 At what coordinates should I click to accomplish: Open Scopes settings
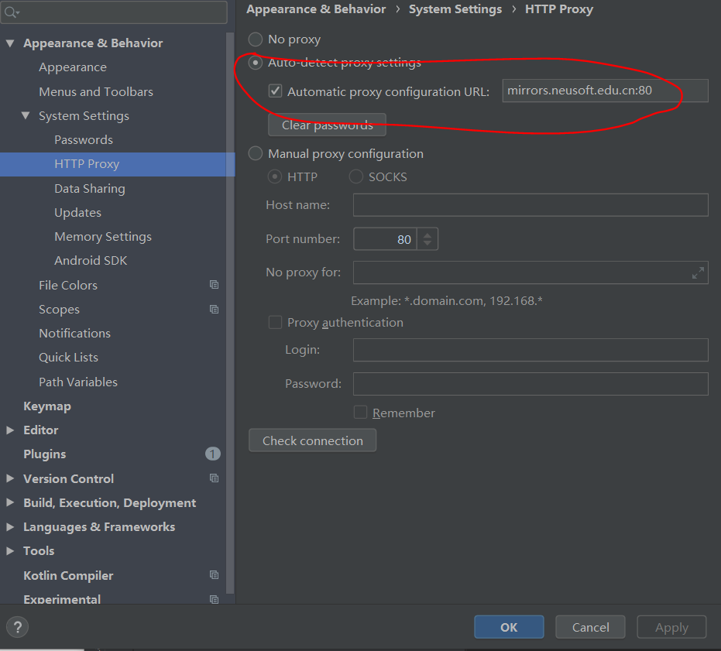(59, 310)
